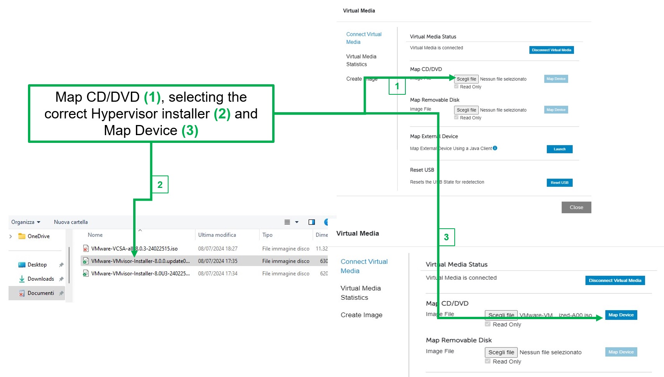Open Connect Virtual Media in lower dialog
The image size is (664, 377).
point(364,266)
